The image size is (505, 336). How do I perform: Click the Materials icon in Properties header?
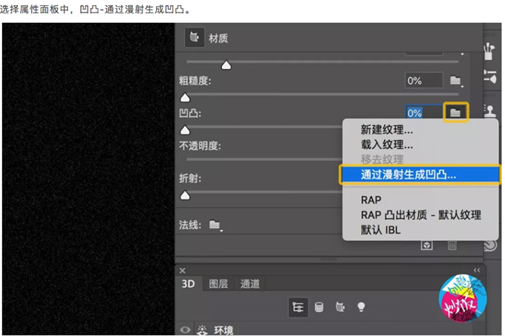tap(194, 38)
